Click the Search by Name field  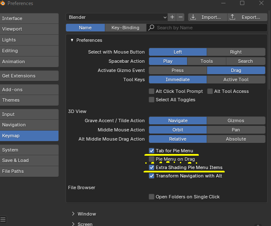(x=209, y=28)
